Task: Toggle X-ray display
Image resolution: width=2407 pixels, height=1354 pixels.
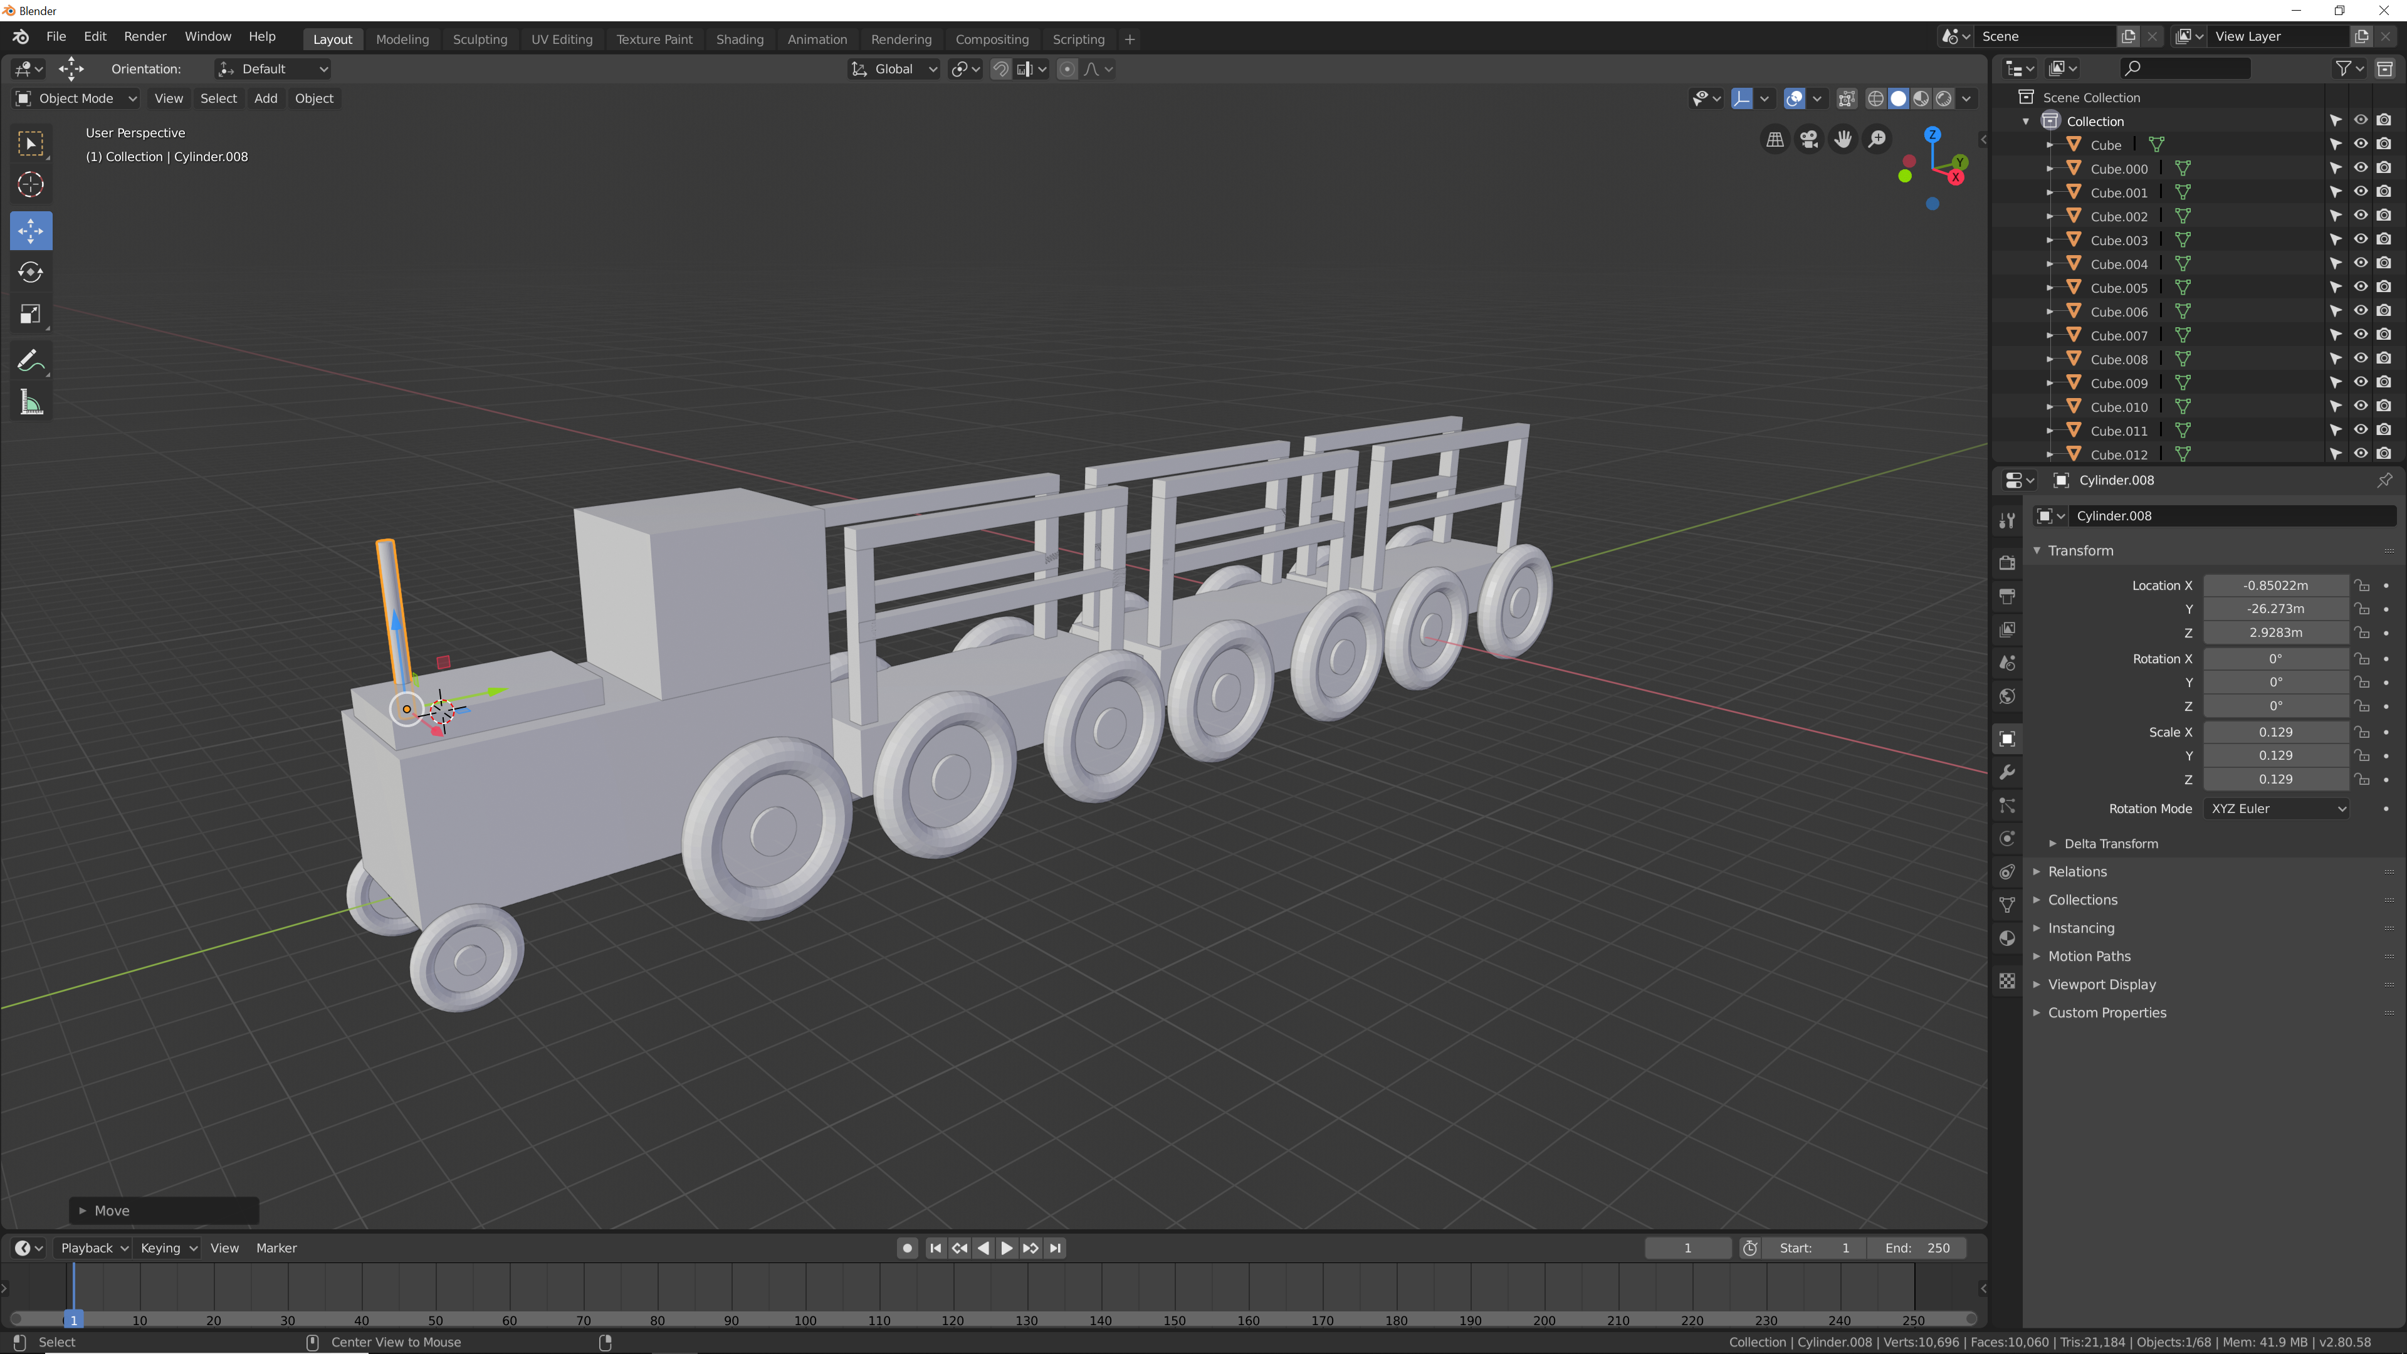Action: coord(1847,98)
